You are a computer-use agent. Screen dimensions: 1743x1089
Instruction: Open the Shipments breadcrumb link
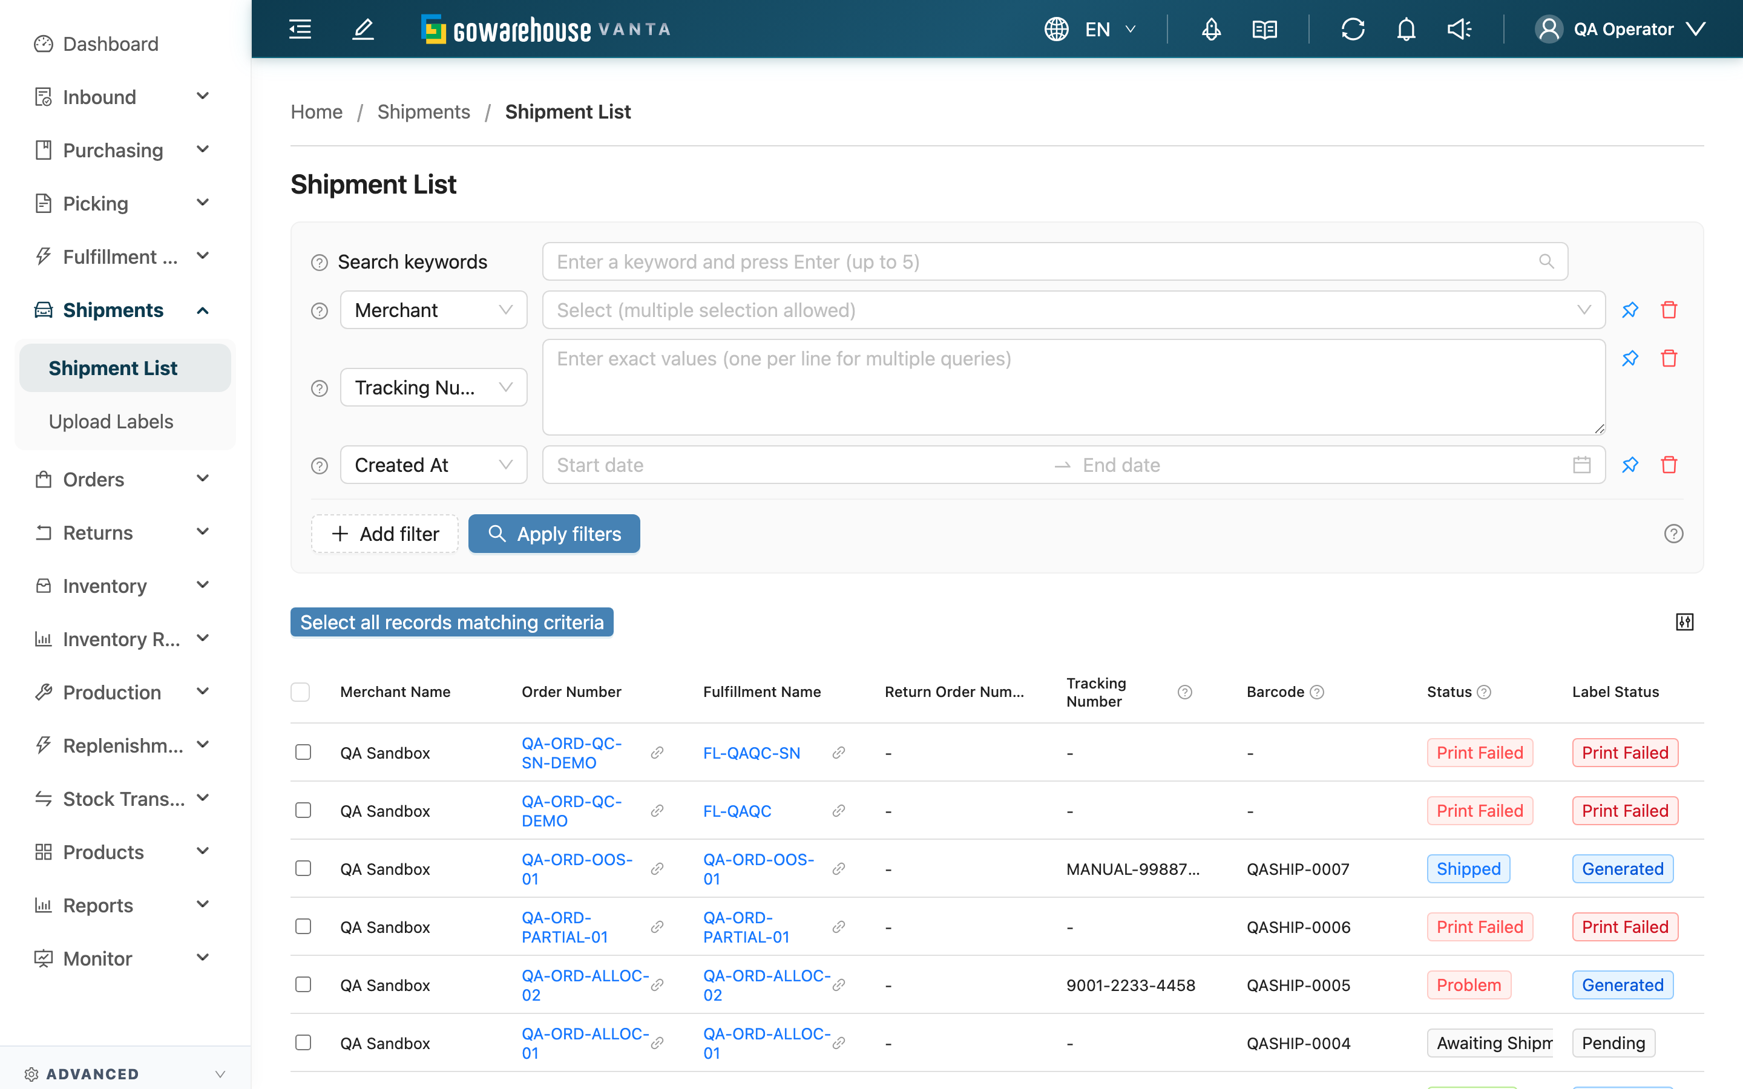pyautogui.click(x=424, y=112)
